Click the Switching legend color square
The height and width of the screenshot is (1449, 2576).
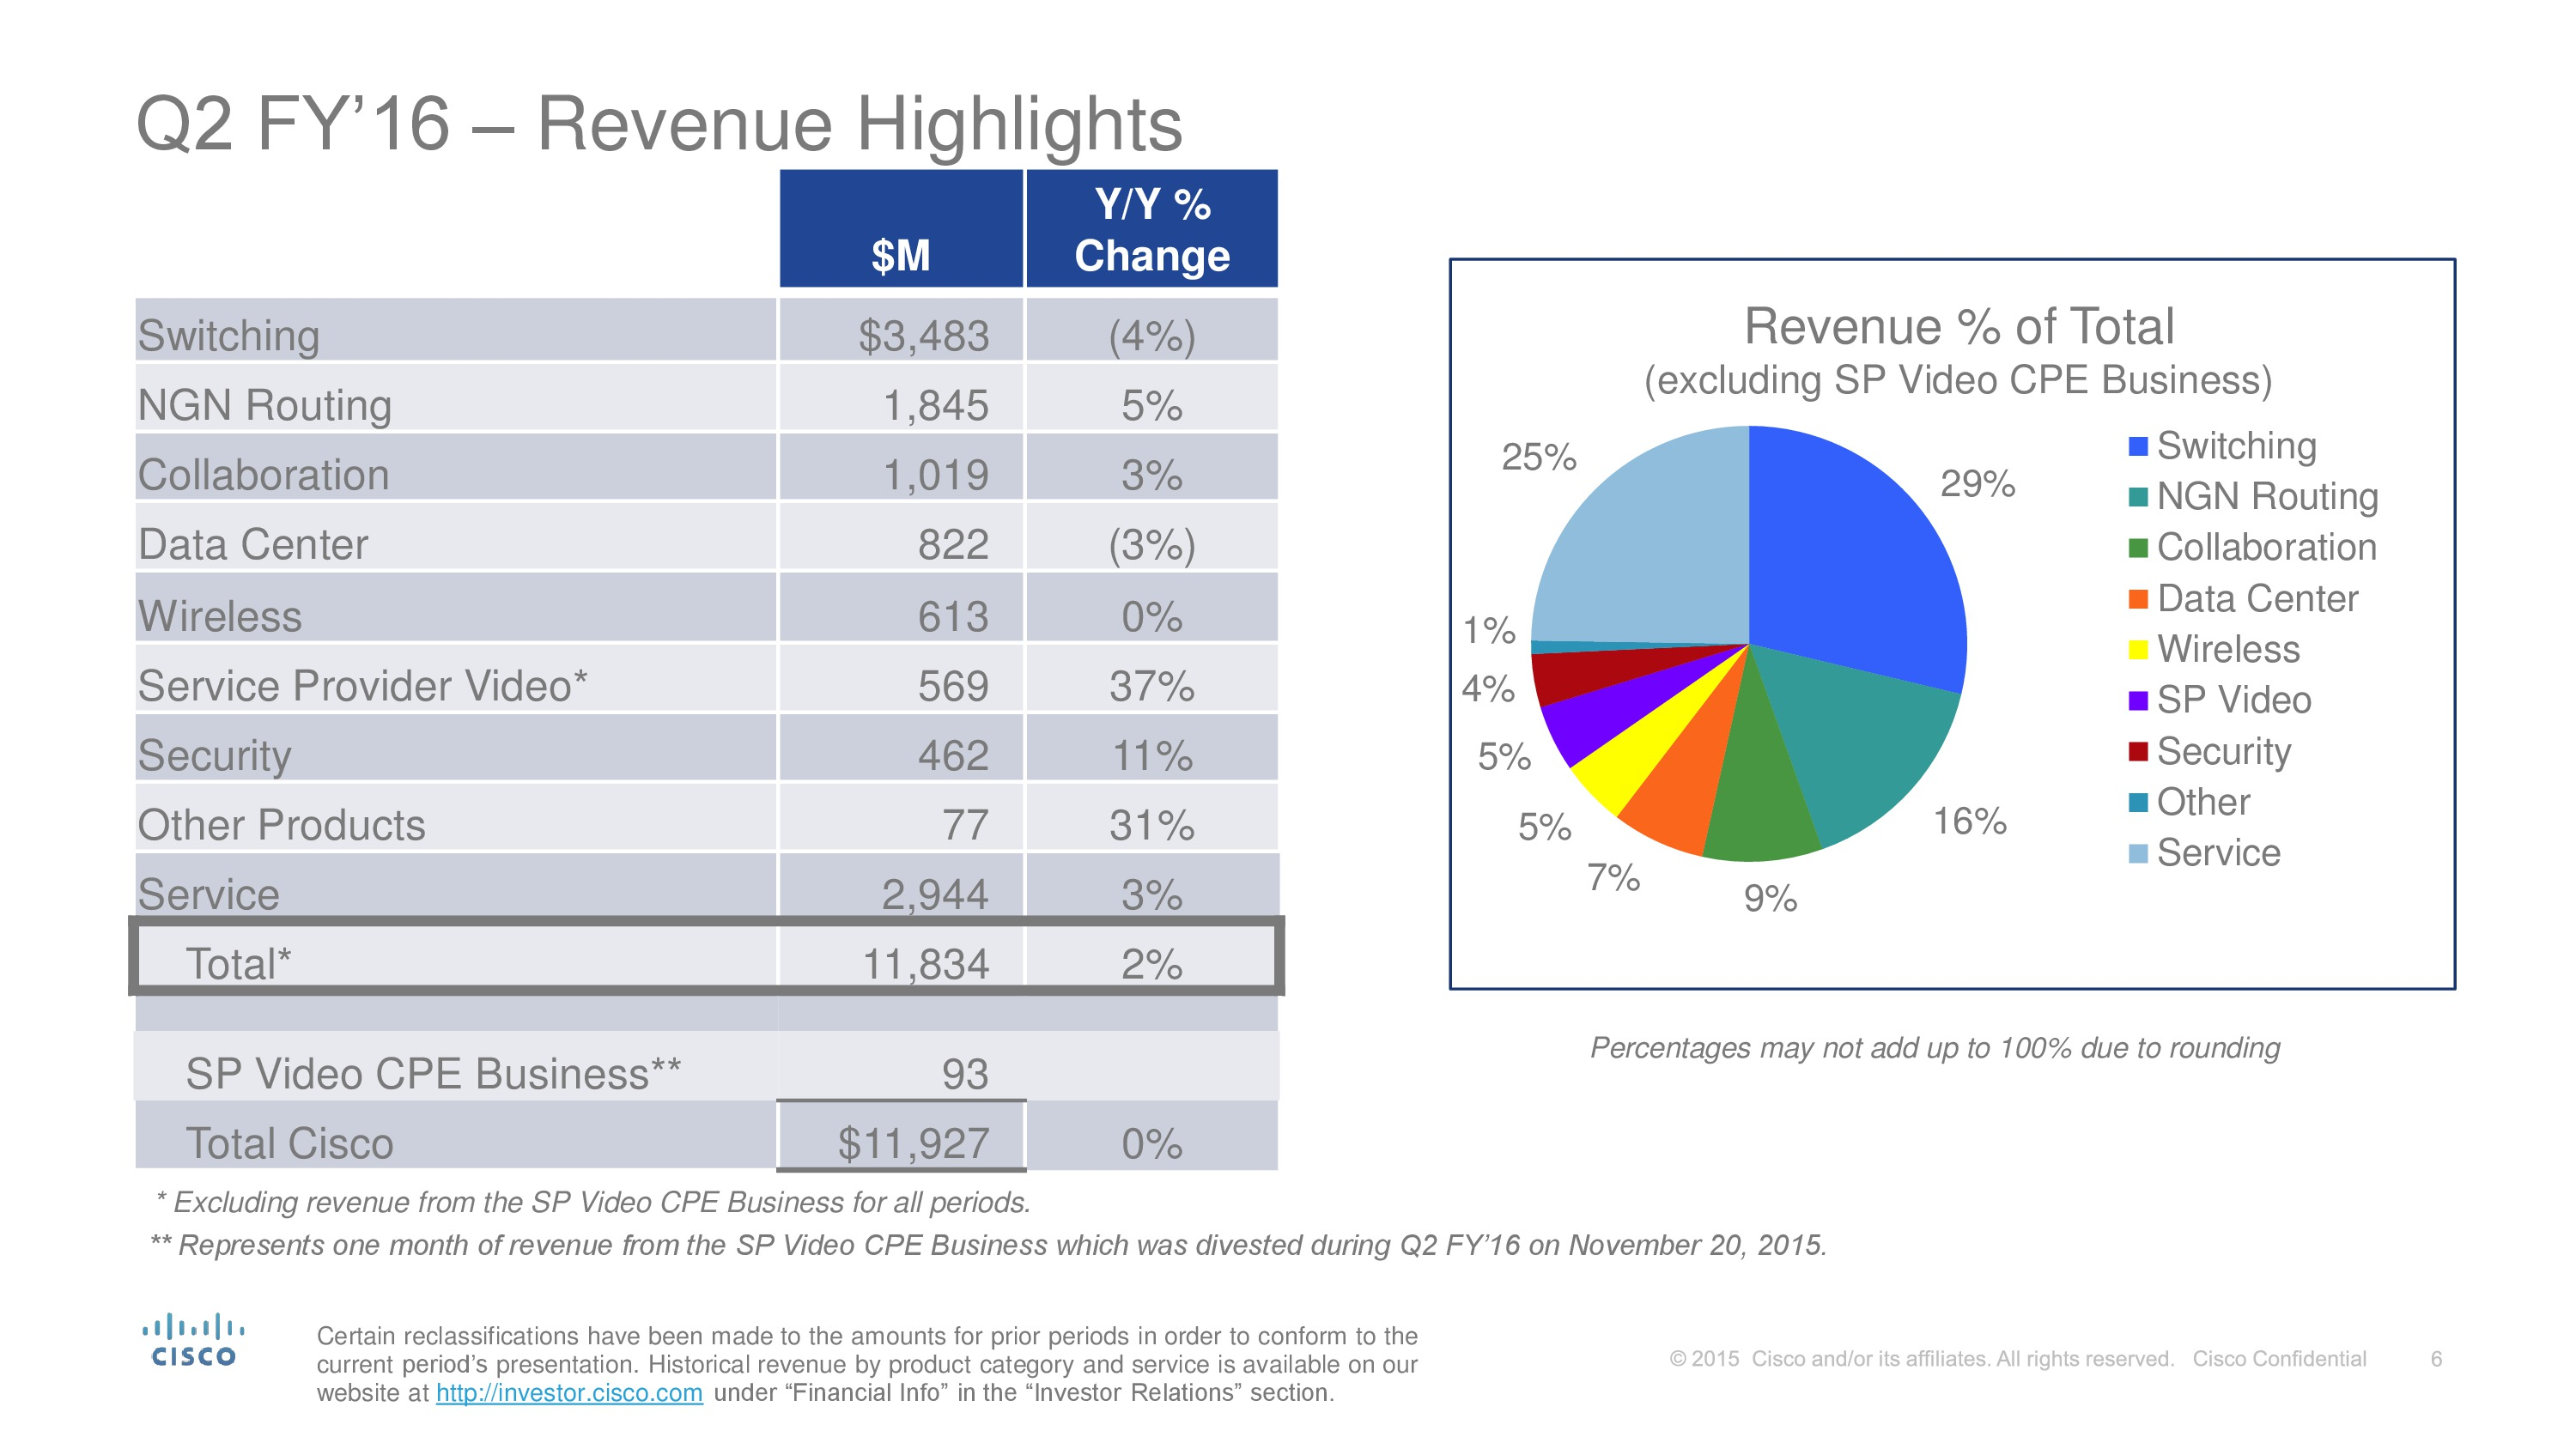[x=2138, y=446]
